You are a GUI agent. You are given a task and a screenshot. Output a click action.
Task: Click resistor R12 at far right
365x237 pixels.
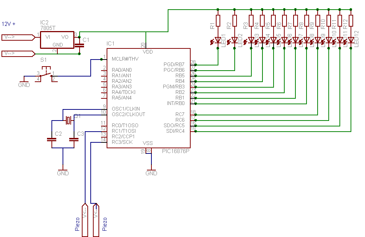(x=351, y=20)
